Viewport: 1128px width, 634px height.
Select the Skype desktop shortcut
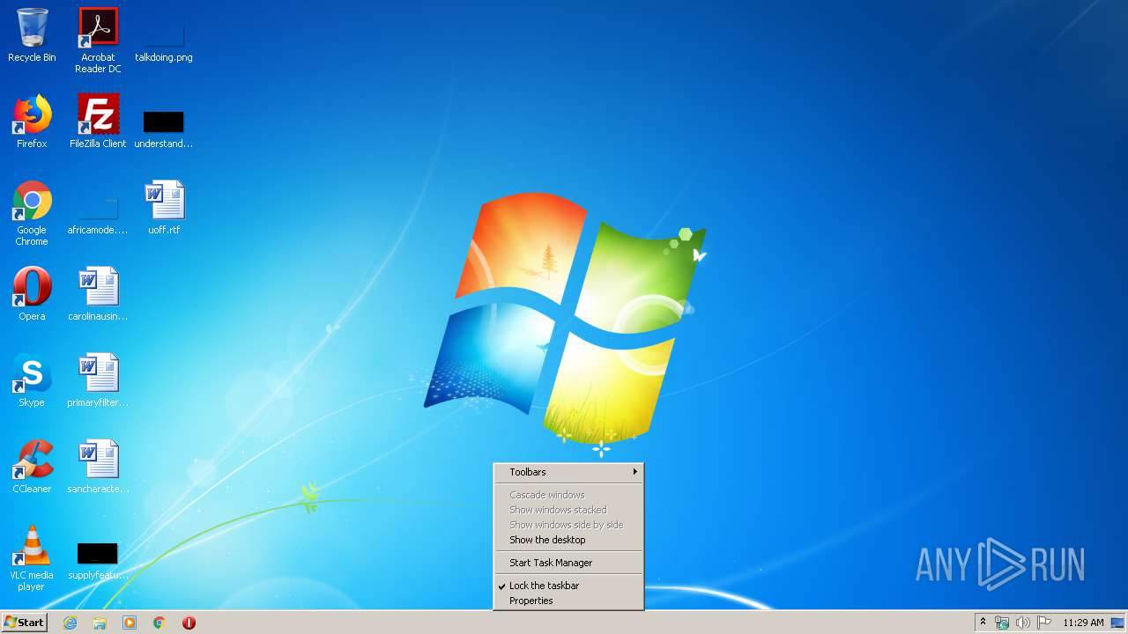click(32, 380)
